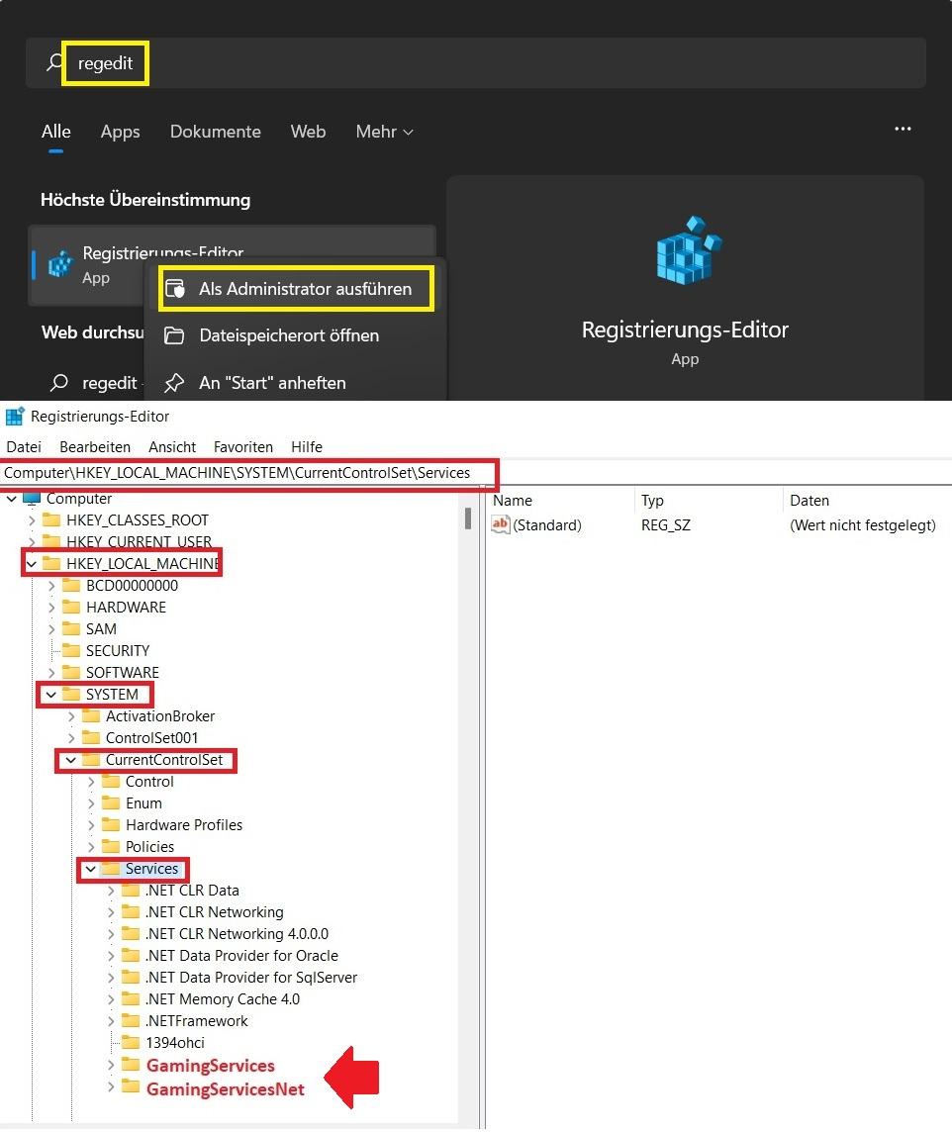Image resolution: width=952 pixels, height=1132 pixels.
Task: Select Hardware Profiles key
Action: pos(184,825)
